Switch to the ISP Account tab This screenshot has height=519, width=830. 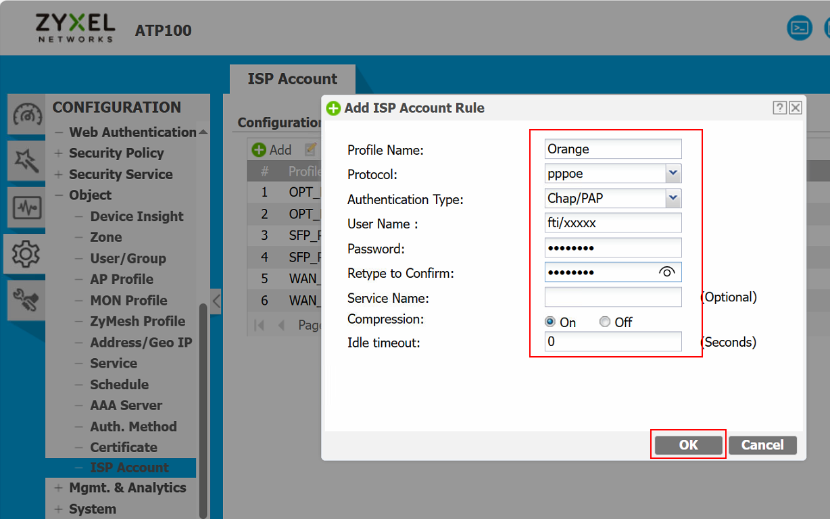tap(292, 79)
